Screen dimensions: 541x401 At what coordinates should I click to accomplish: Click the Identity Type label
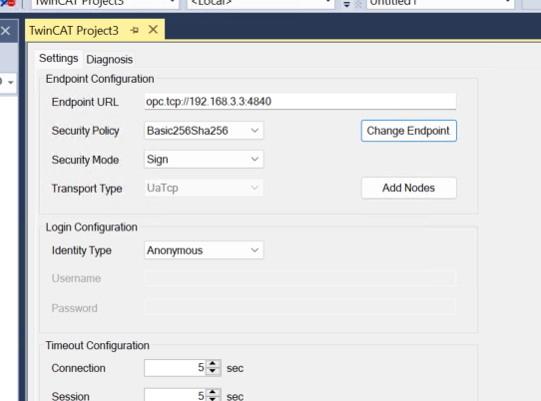82,250
